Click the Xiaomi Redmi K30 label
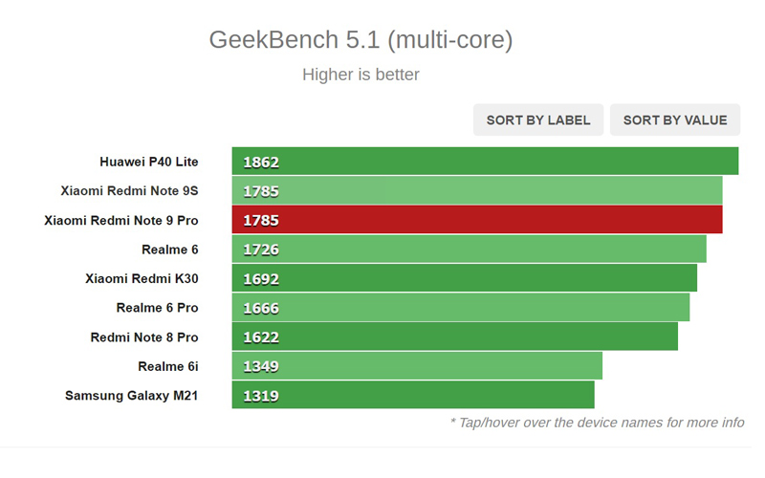Image resolution: width=765 pixels, height=478 pixels. coord(142,279)
